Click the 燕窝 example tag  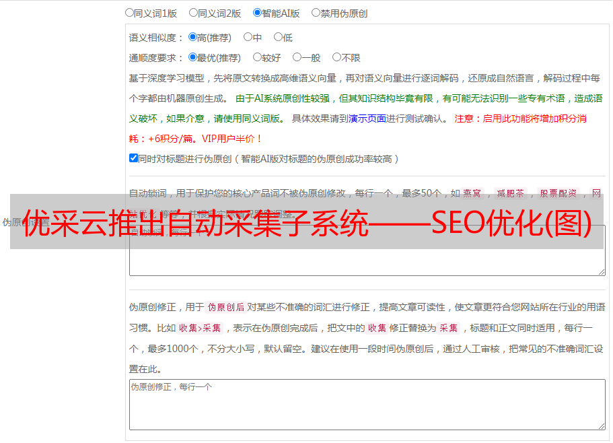[x=472, y=193]
